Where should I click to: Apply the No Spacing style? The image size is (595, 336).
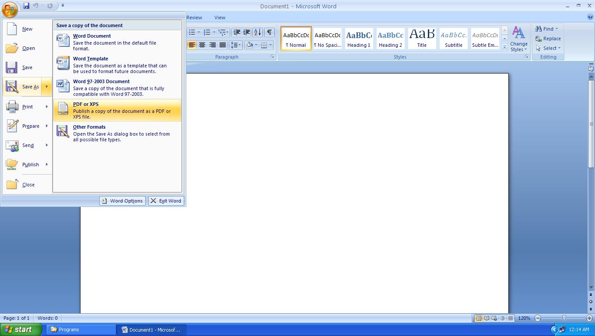point(327,38)
